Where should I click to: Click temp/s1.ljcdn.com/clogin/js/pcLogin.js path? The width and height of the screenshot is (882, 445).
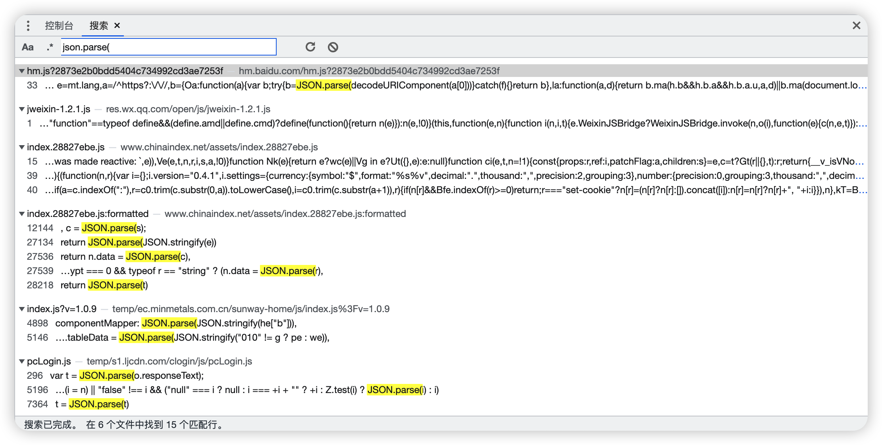(x=169, y=361)
